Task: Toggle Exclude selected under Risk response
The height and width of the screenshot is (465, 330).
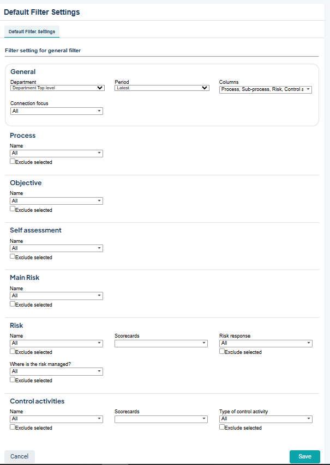Action: (222, 352)
